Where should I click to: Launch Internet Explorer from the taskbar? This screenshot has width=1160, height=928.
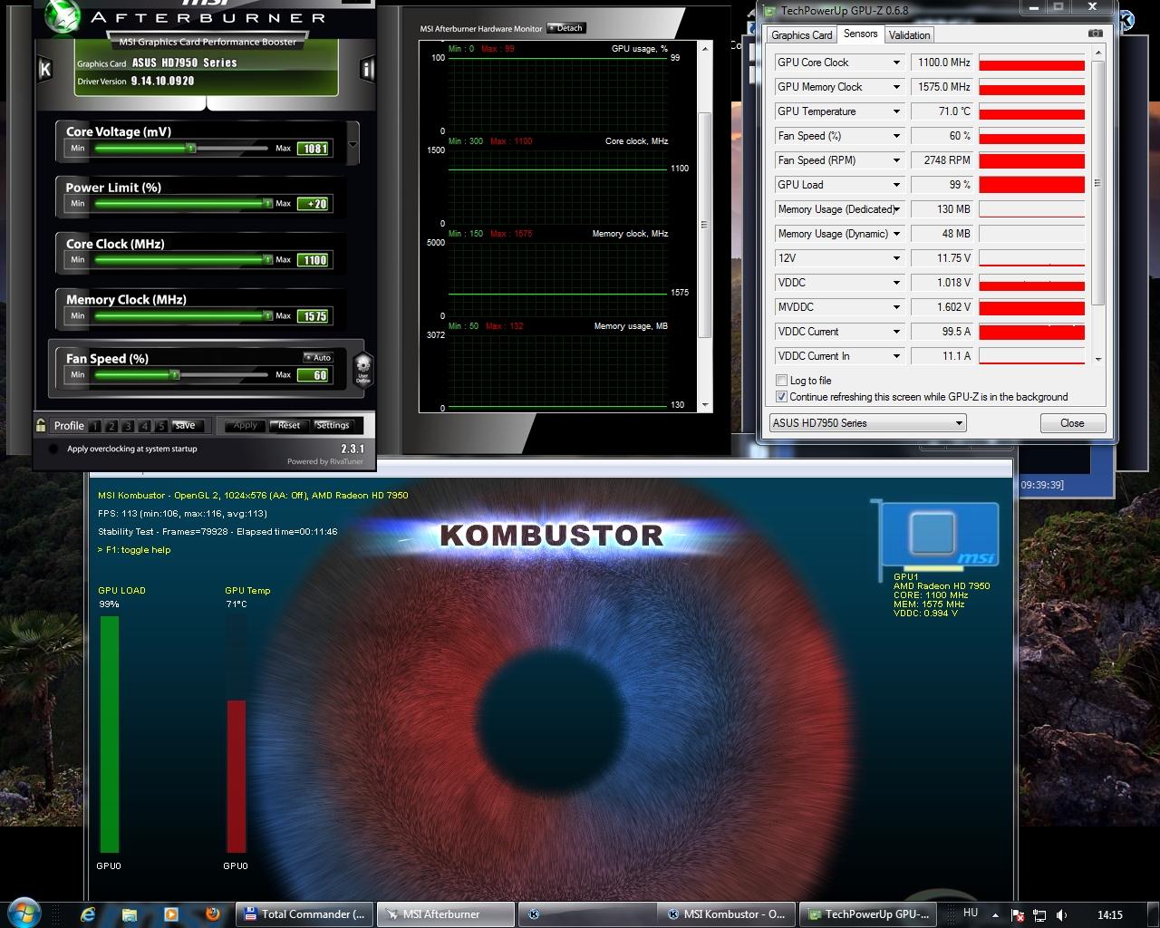88,914
